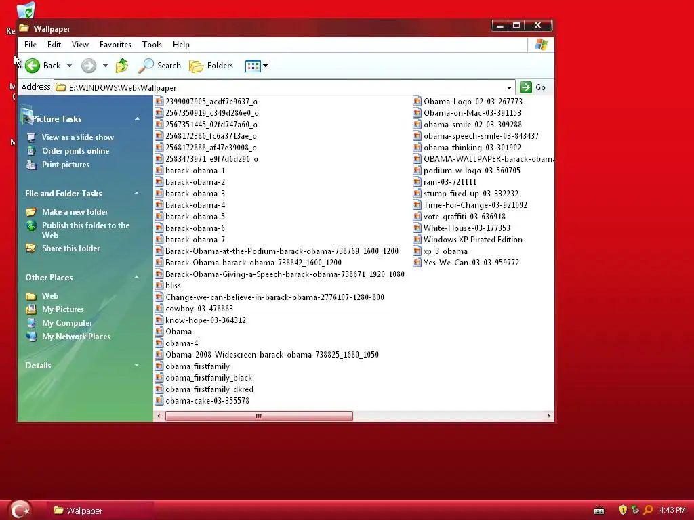Open the Views dropdown arrow
Screen dimensions: 694x520
[265, 66]
